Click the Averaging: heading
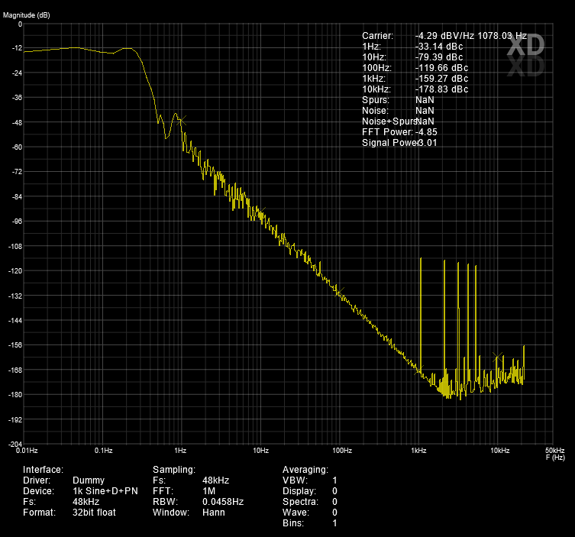Image resolution: width=575 pixels, height=537 pixels. point(305,470)
